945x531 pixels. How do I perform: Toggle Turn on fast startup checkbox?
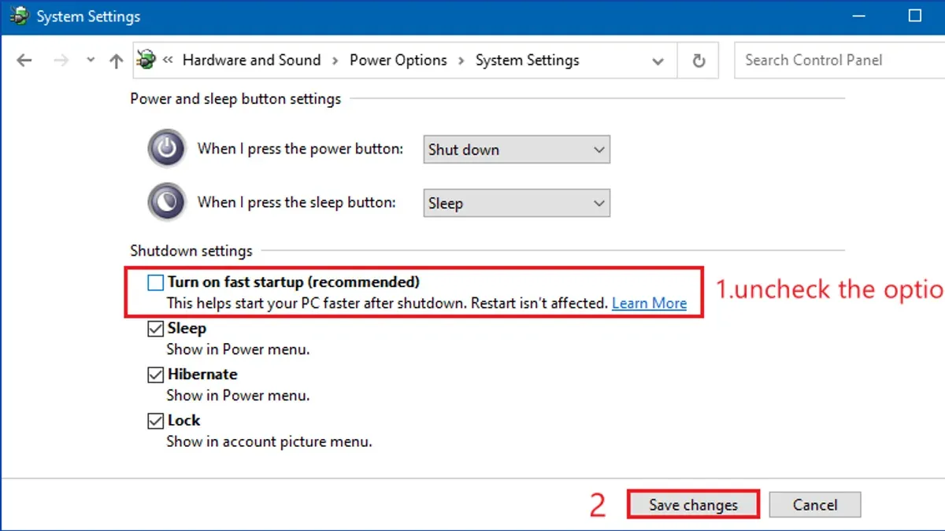click(x=156, y=282)
